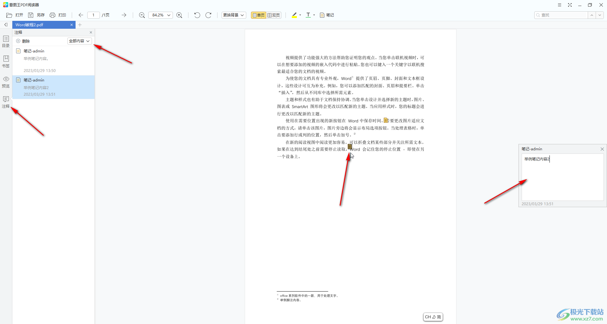Image resolution: width=607 pixels, height=324 pixels.
Task: Click the /1页 total pages label
Action: [x=106, y=15]
